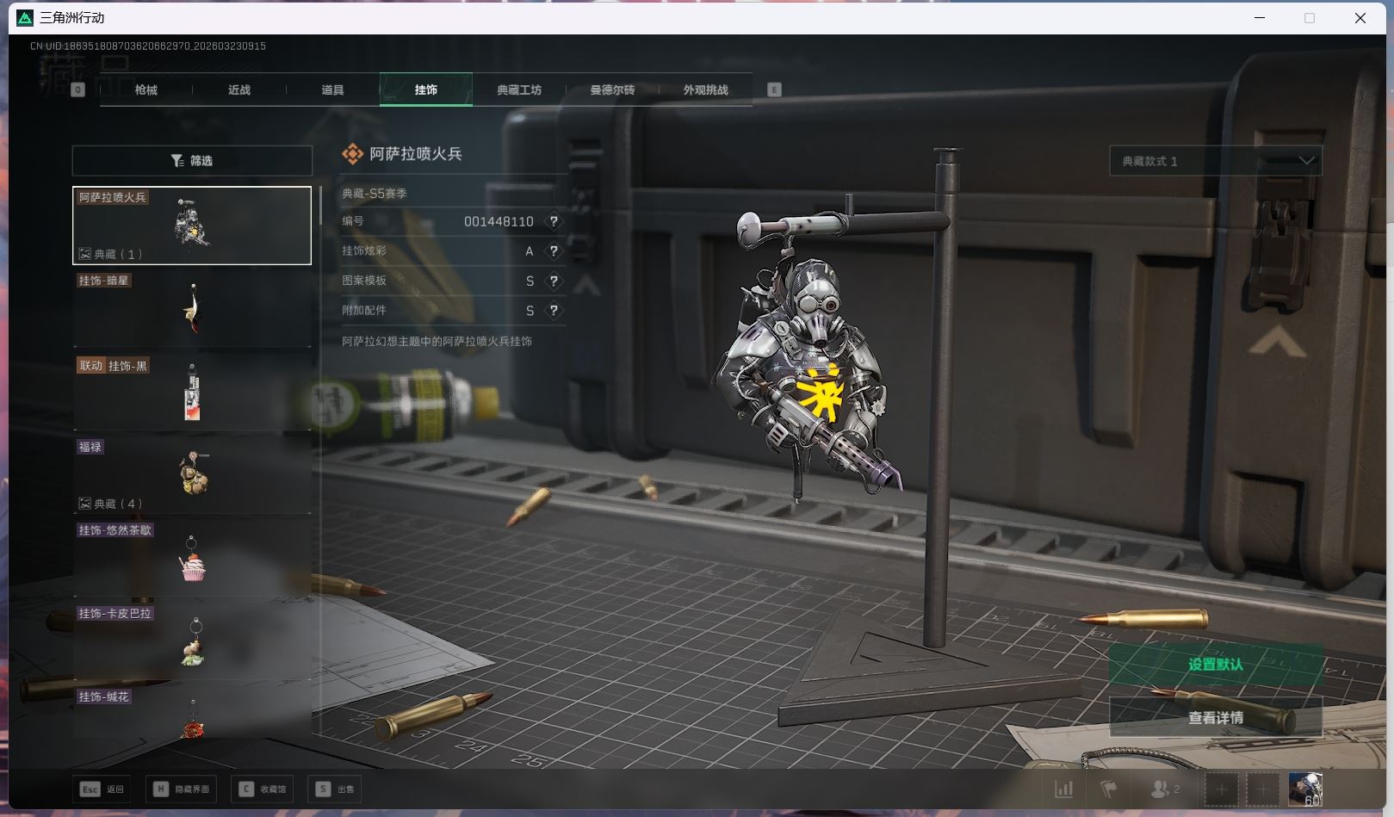The height and width of the screenshot is (817, 1394).
Task: Switch to the 典藏工坊 tab
Action: 519,90
